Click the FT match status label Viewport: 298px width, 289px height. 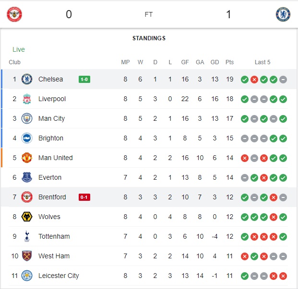pos(149,14)
